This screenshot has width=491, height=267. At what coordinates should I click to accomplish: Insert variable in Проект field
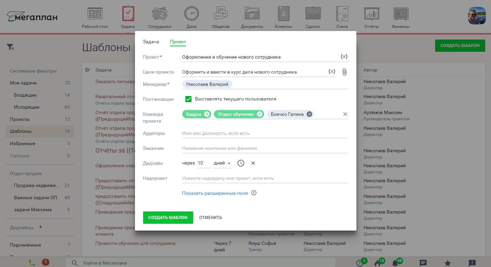click(344, 57)
